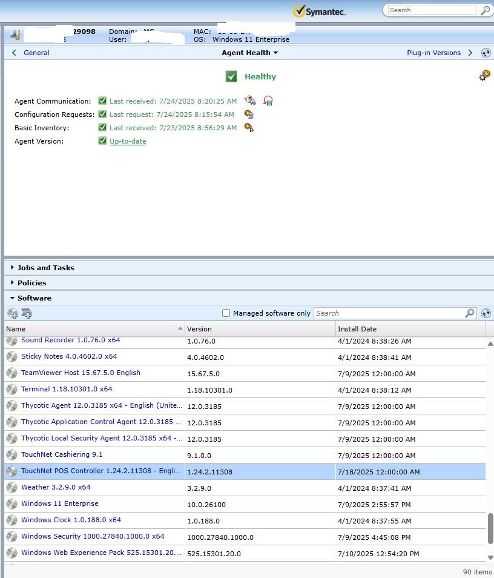
Task: Select version cell 10.0.26100
Action: [x=206, y=505]
